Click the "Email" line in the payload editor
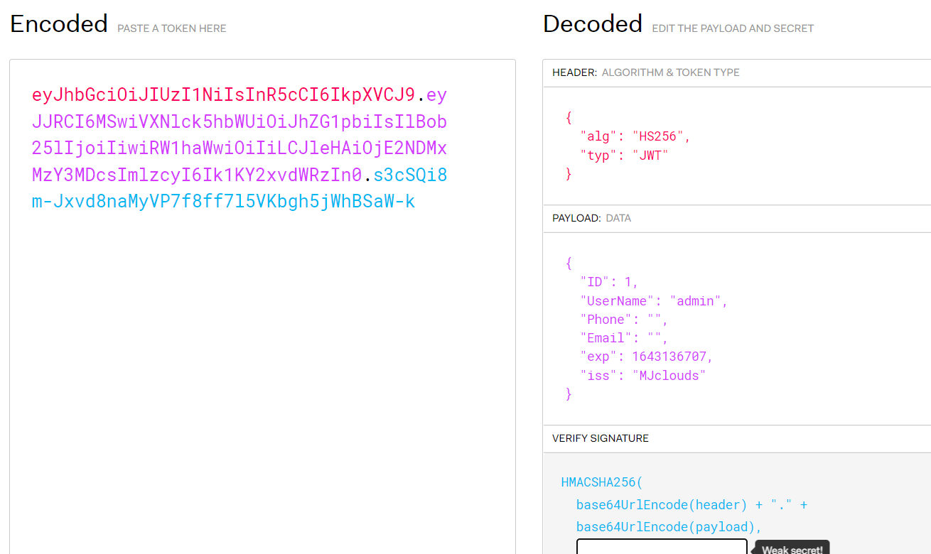 [624, 338]
